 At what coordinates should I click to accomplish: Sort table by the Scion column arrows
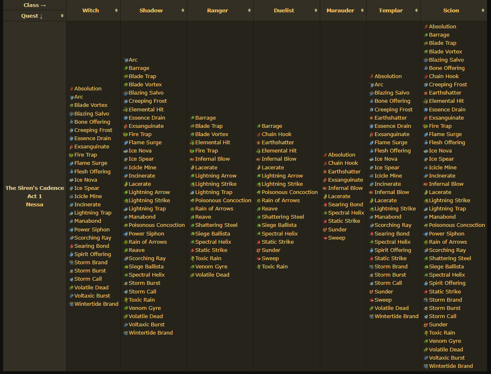point(482,10)
